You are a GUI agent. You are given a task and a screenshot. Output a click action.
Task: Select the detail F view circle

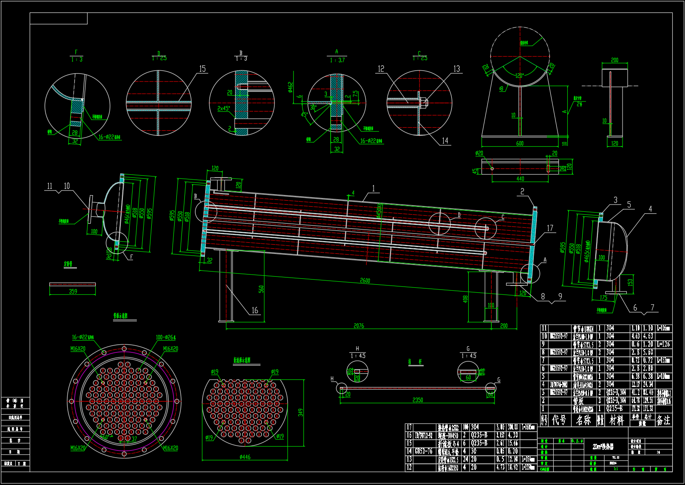(x=77, y=106)
